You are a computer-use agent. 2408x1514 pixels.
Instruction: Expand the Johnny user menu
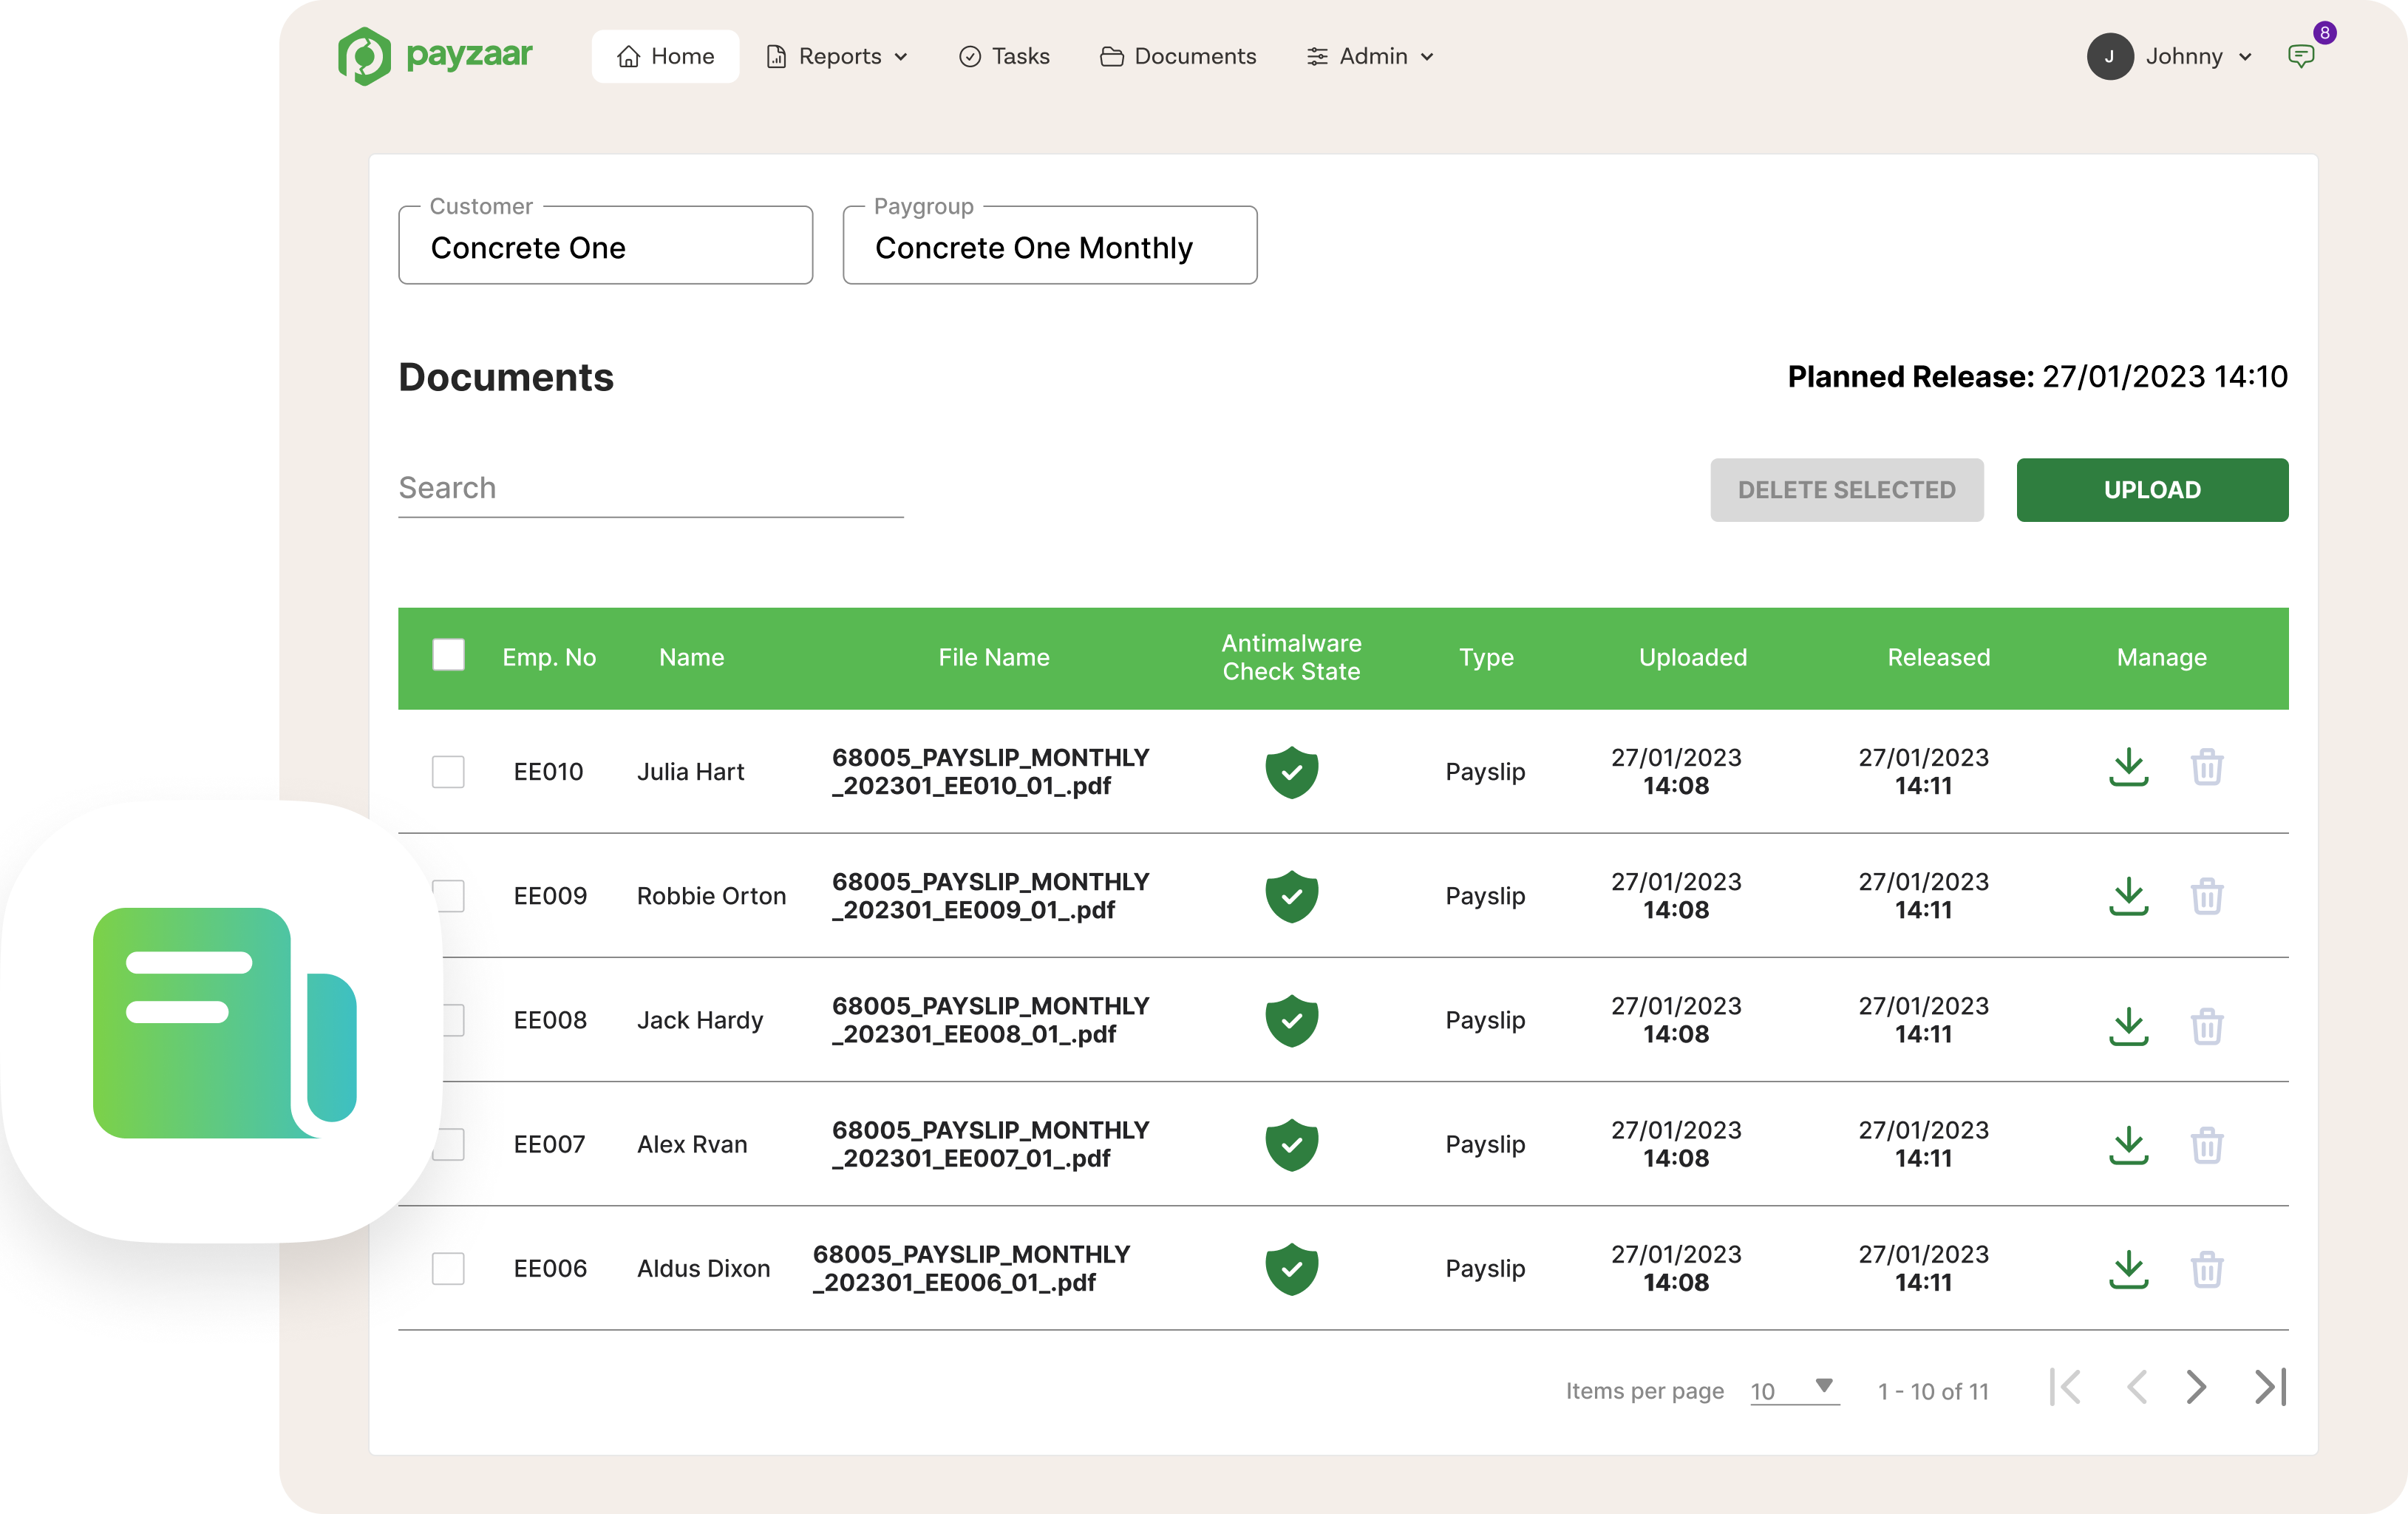tap(2198, 56)
